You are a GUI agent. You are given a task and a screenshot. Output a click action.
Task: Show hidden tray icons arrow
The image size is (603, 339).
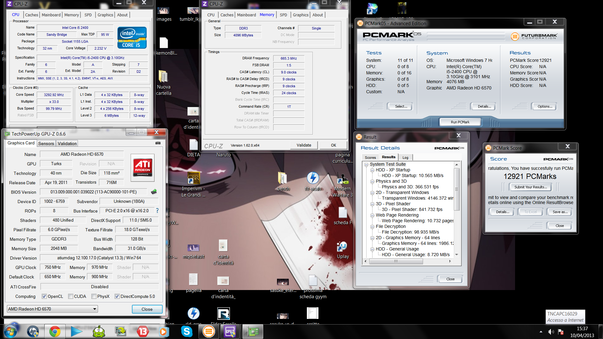541,332
